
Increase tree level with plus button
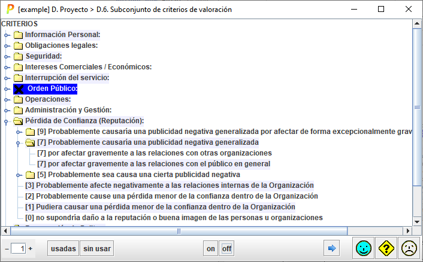(30, 248)
